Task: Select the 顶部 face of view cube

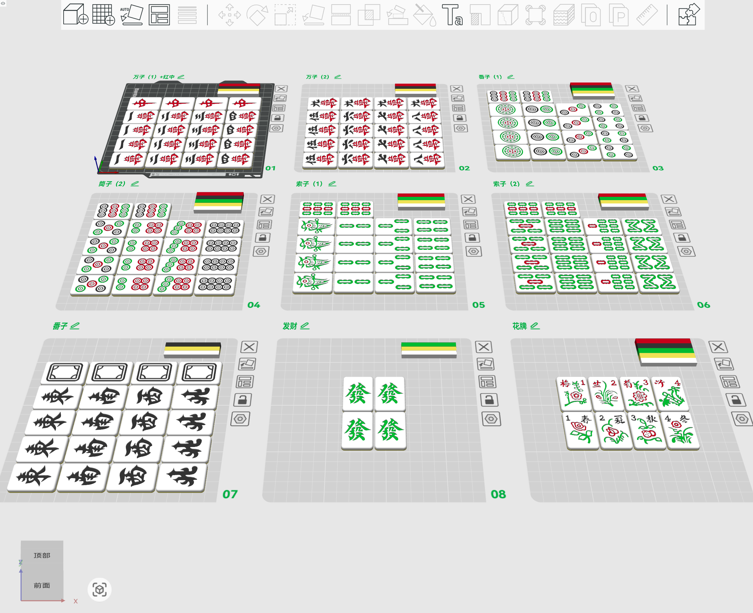Action: tap(42, 555)
